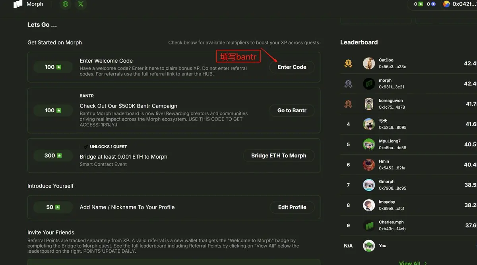Viewport: 477px width, 265px height.
Task: Click the imayday username
Action: [x=387, y=202]
